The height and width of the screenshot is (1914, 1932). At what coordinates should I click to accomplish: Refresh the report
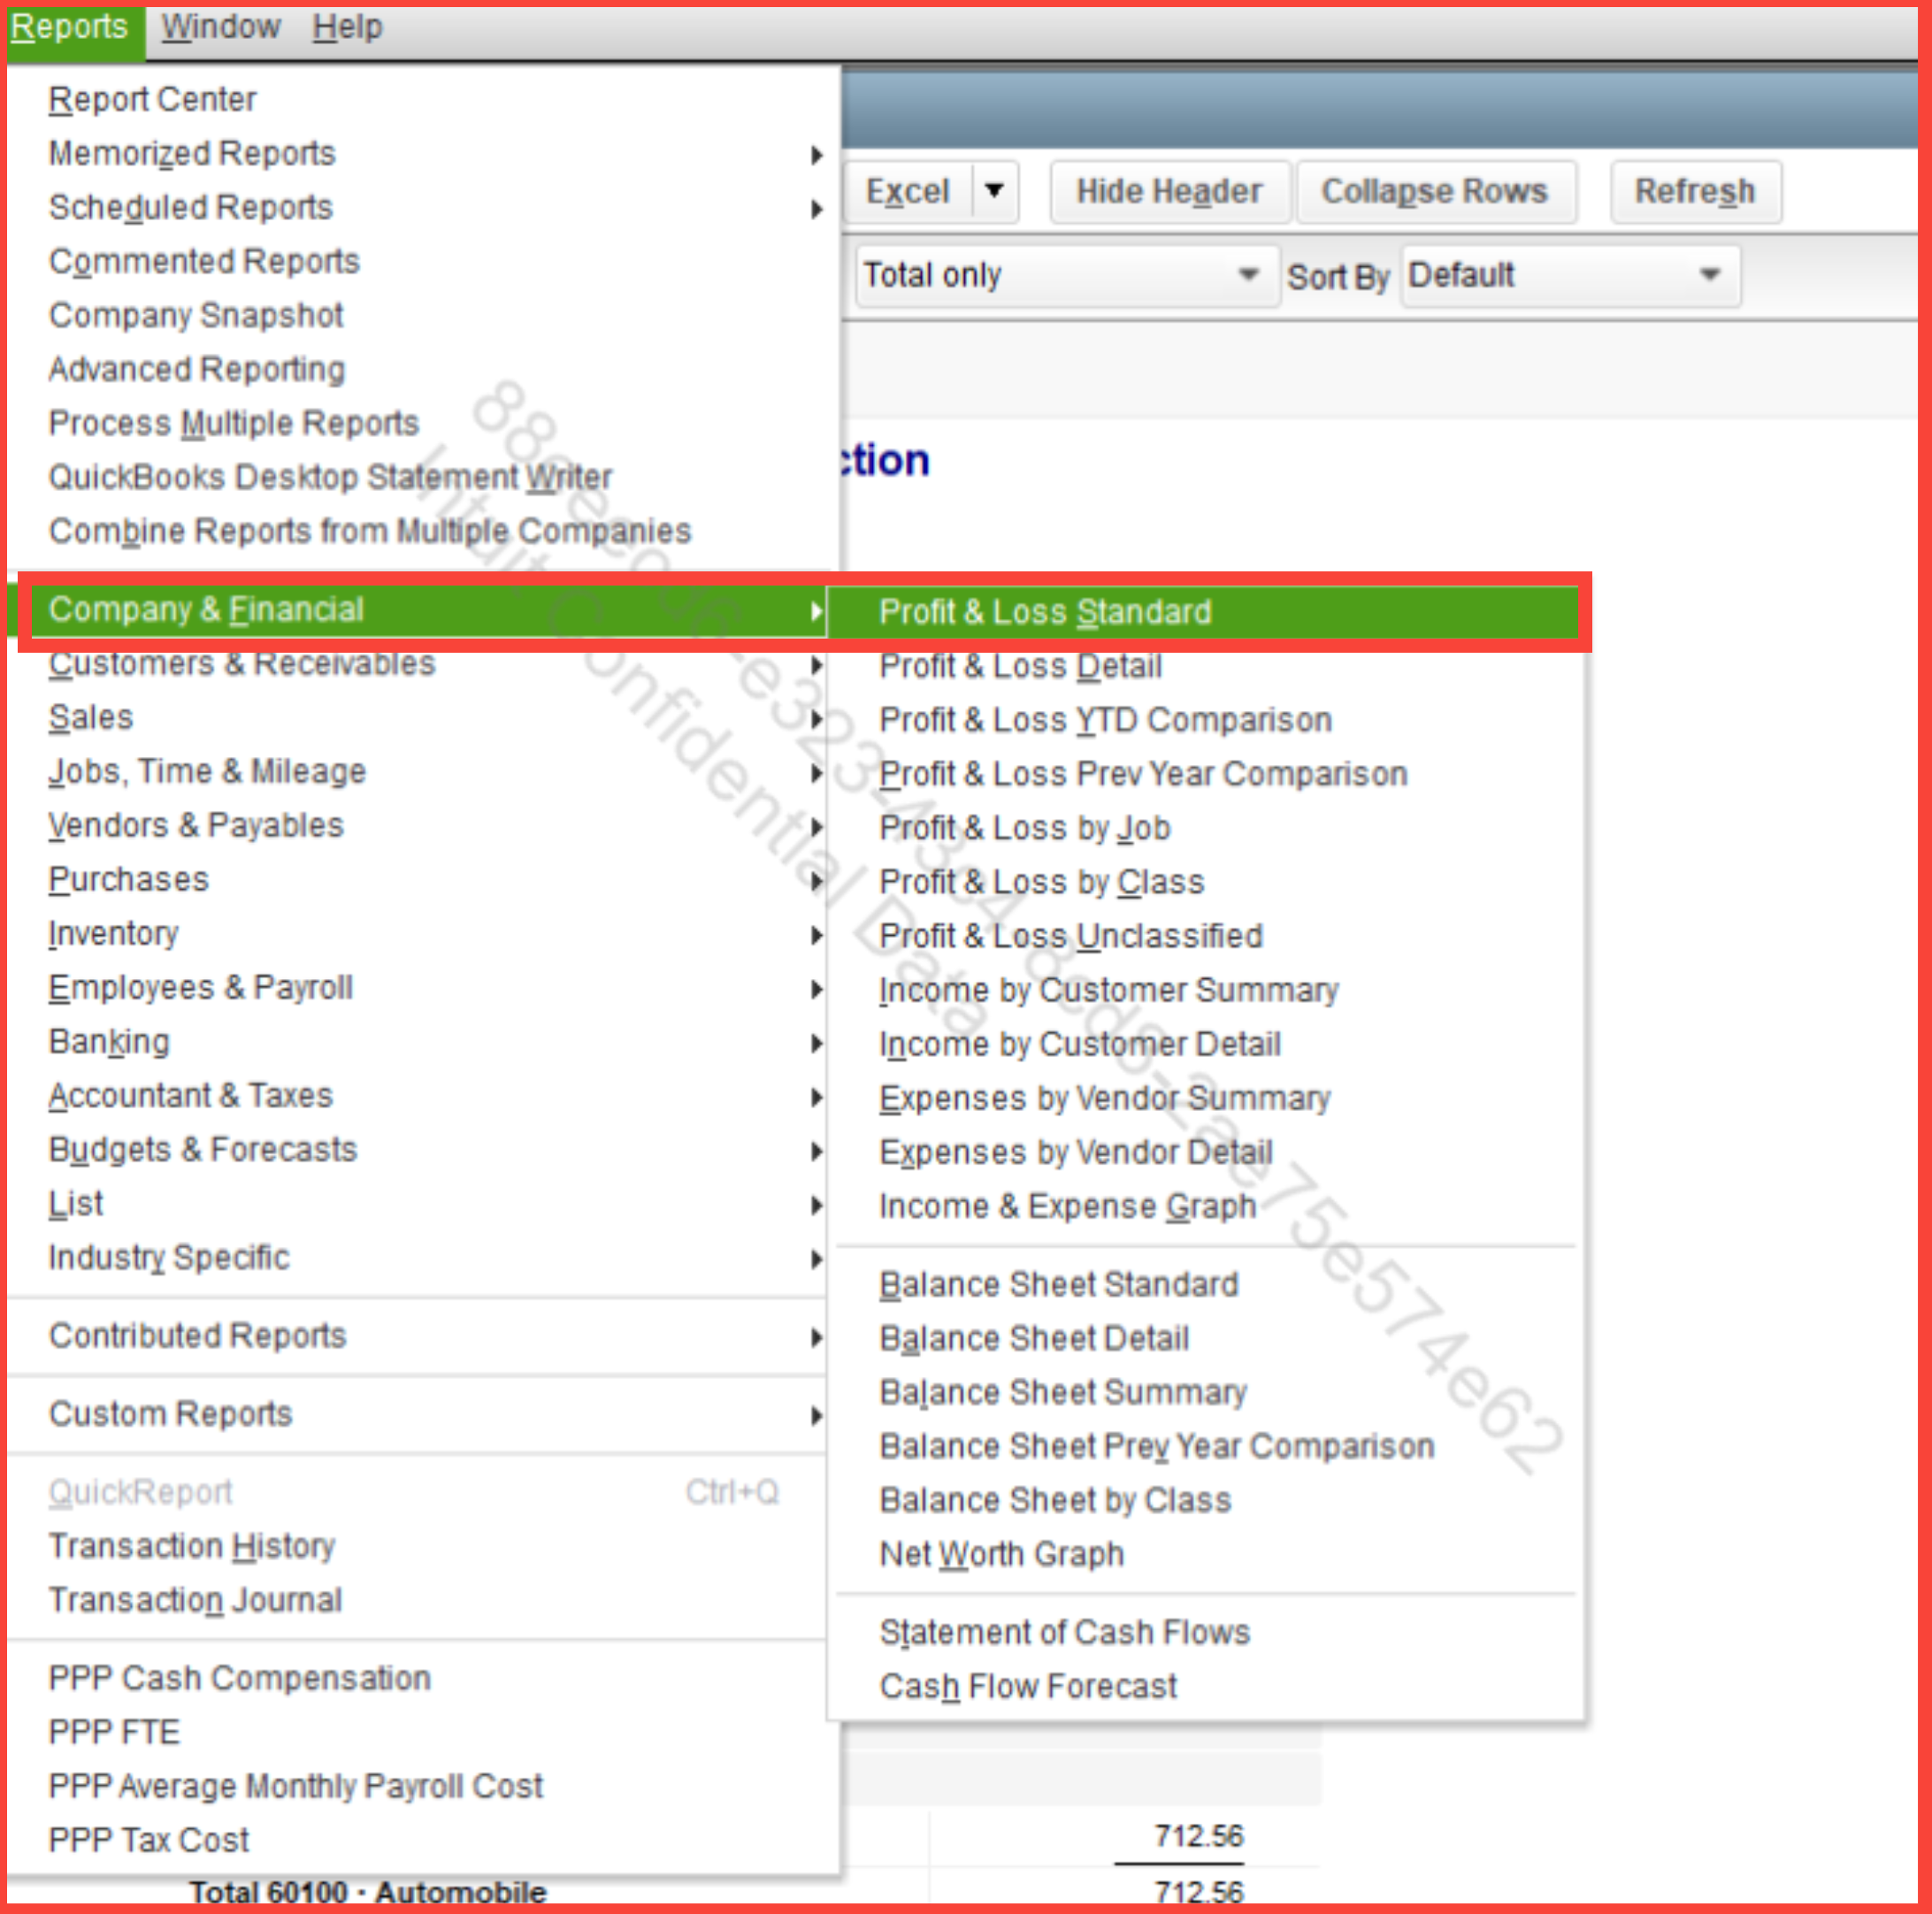[1695, 191]
